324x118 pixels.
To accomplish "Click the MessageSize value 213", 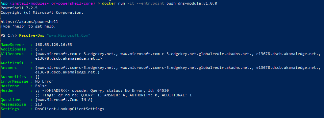I will 38,105.
